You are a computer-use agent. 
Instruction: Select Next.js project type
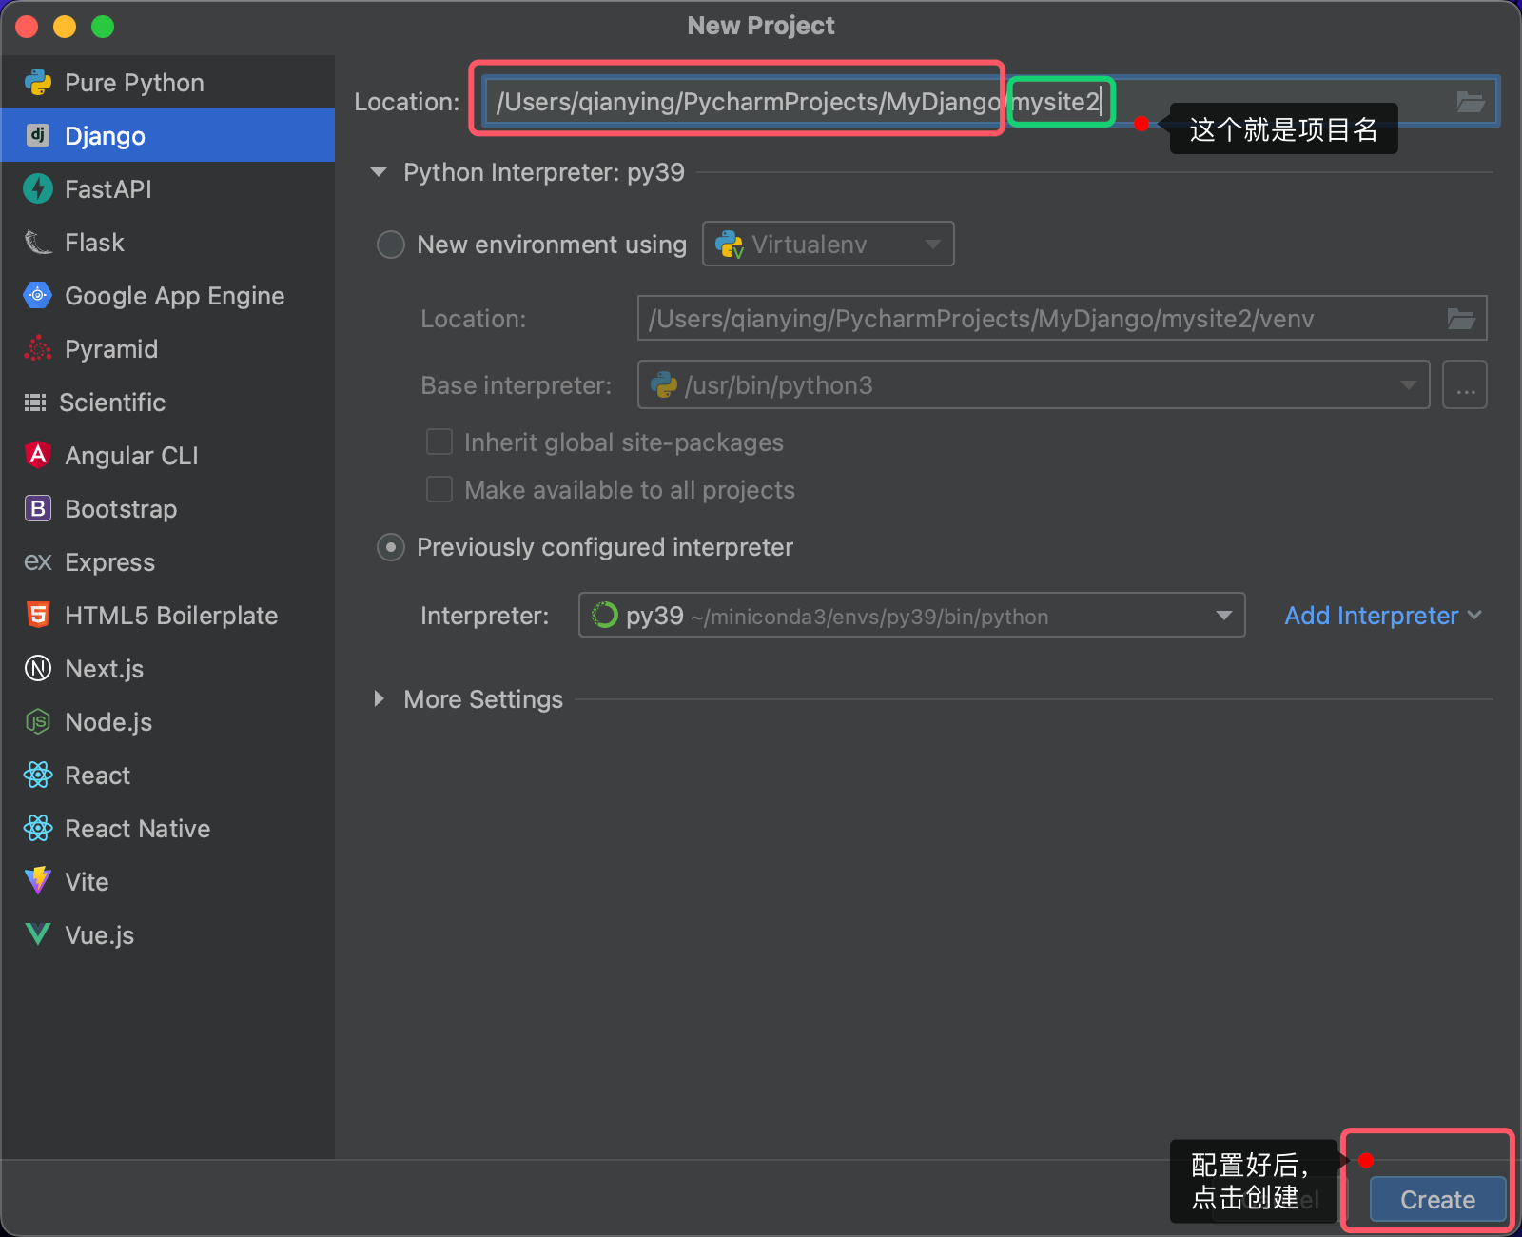coord(167,668)
